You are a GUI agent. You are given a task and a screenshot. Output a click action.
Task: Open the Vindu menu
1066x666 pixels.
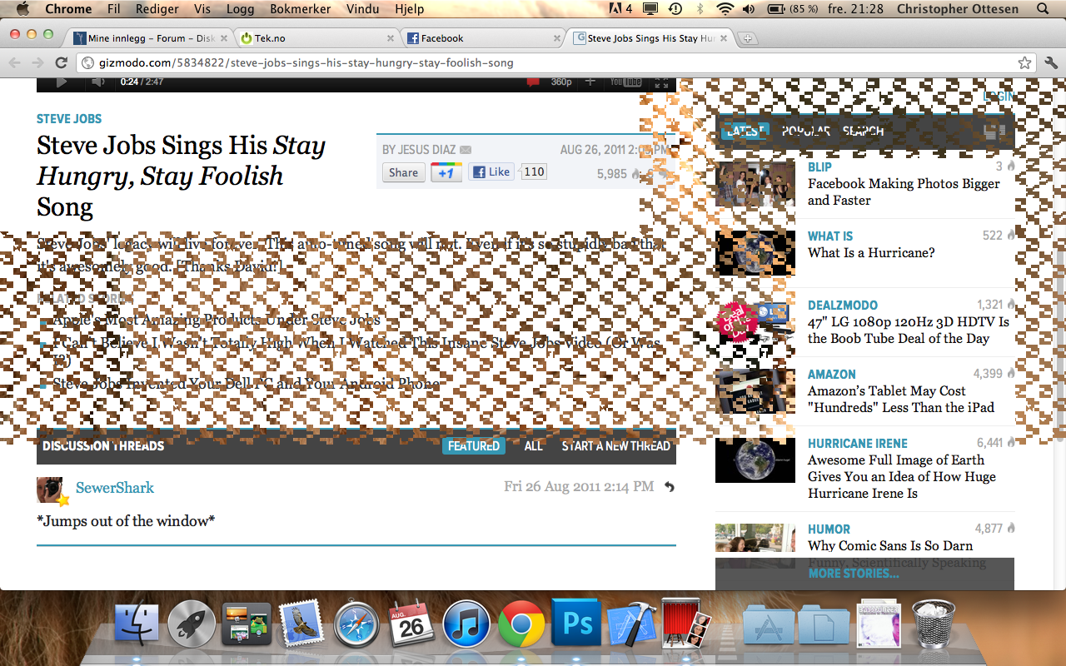(x=361, y=9)
